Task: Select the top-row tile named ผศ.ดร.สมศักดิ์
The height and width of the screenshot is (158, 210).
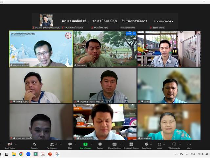Action: (x=75, y=21)
